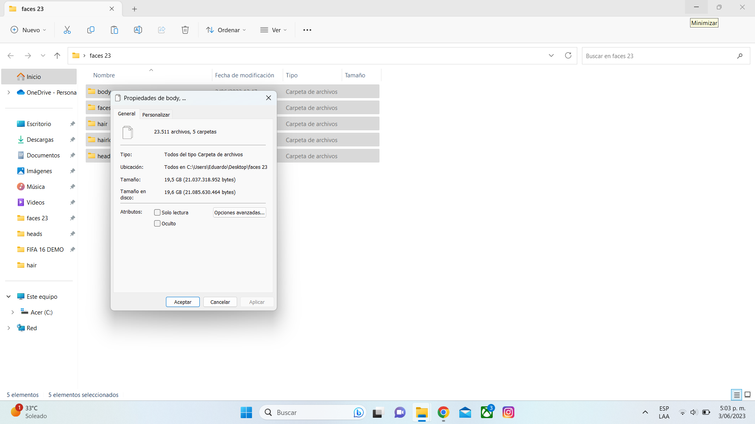This screenshot has height=424, width=755.
Task: Open Videos in quick access
Action: (36, 202)
